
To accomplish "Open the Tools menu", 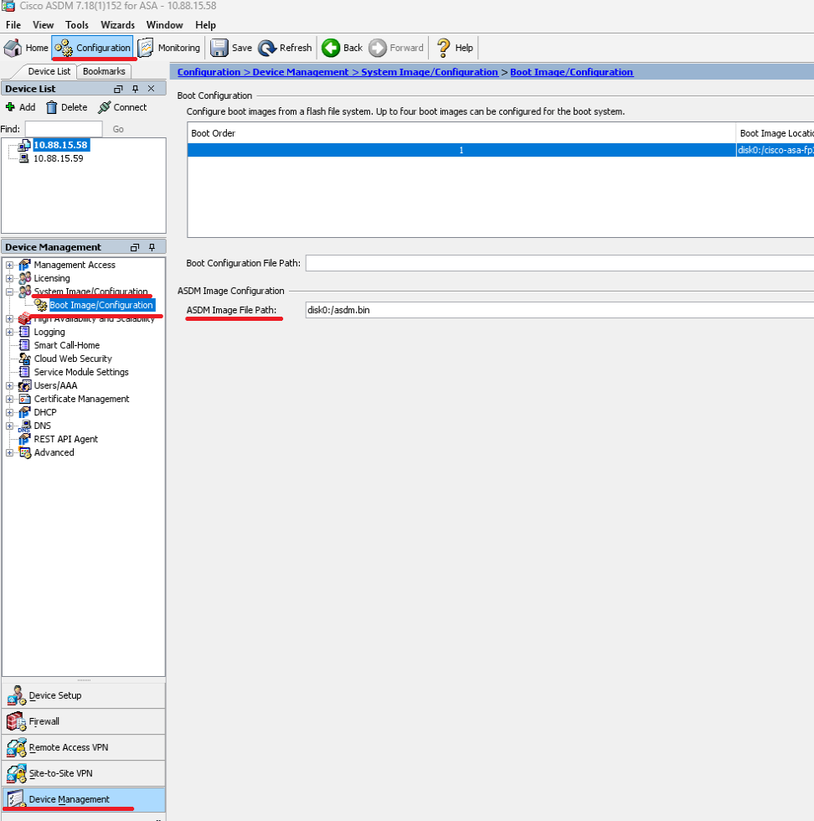I will [x=77, y=25].
